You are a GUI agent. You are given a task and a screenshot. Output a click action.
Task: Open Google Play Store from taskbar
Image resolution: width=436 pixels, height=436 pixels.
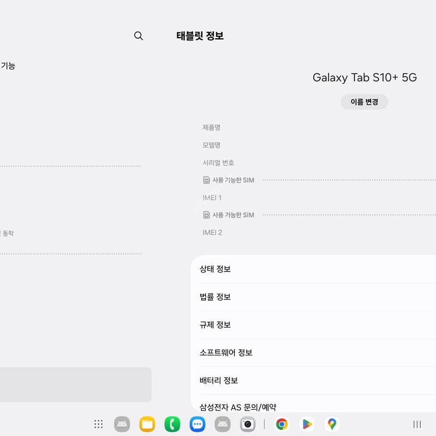307,424
